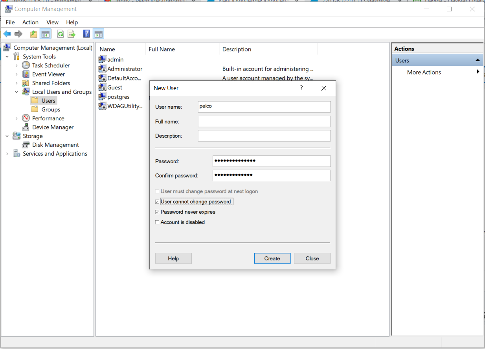
Task: Open the View menu
Action: 52,22
